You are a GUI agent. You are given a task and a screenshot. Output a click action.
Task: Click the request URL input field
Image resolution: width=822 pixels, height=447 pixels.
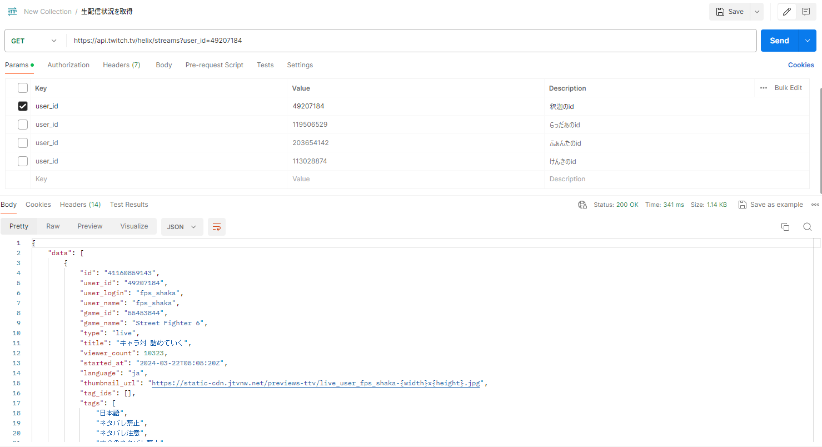[411, 41]
